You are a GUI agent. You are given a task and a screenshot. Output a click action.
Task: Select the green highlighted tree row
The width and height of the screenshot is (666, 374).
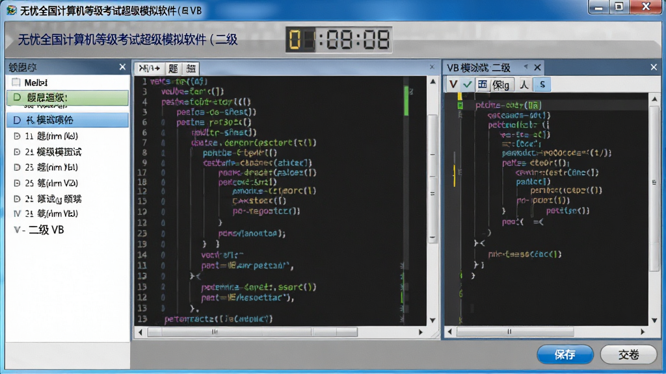click(x=68, y=98)
